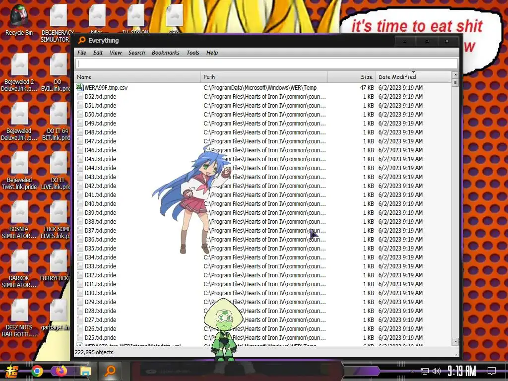
Task: Open FURRYFUCK desktop icon
Action: 57,266
